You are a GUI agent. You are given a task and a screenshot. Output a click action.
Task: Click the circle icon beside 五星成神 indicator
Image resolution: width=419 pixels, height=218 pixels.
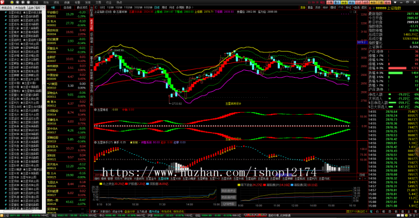(x=114, y=12)
